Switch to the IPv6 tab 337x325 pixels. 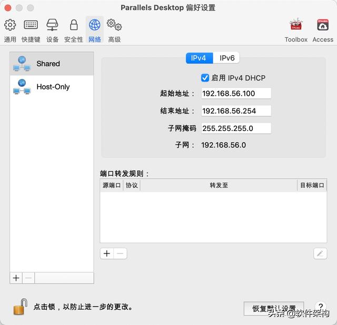[226, 58]
